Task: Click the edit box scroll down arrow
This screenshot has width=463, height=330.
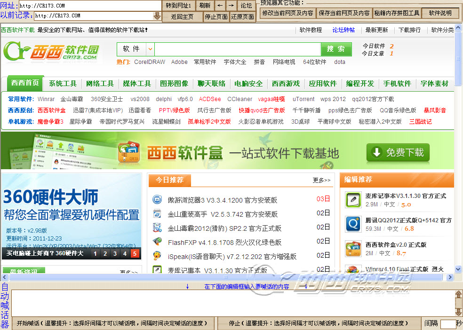Action: (x=458, y=312)
